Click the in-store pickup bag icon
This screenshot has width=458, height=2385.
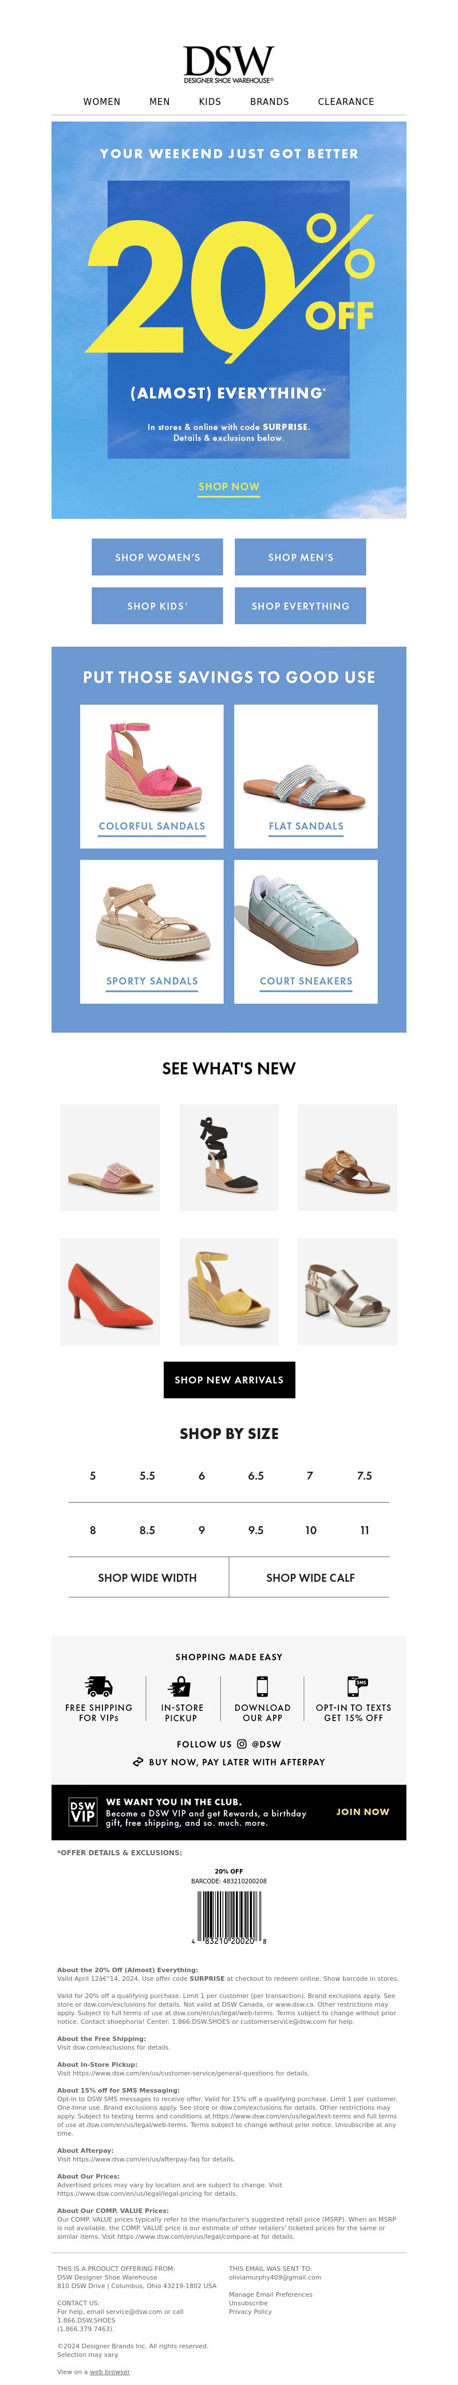[x=180, y=1686]
